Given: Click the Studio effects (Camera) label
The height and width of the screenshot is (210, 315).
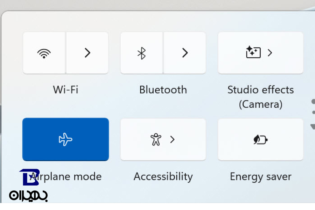Looking at the screenshot, I should [260, 97].
